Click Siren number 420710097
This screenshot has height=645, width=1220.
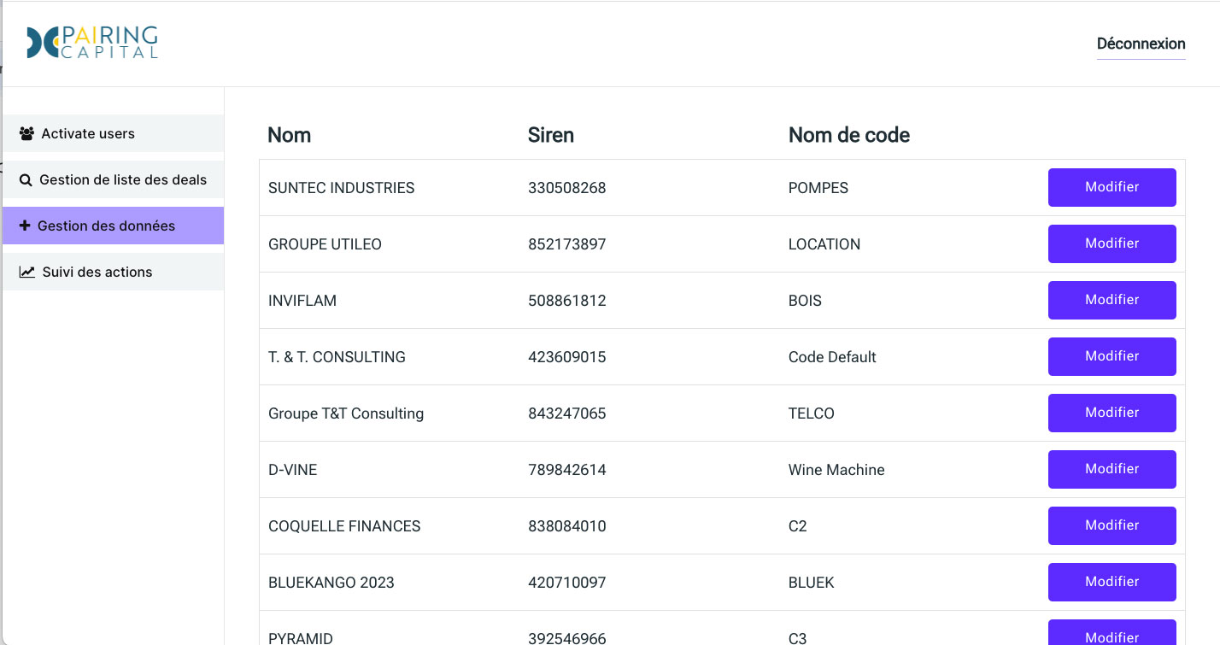[x=567, y=583]
